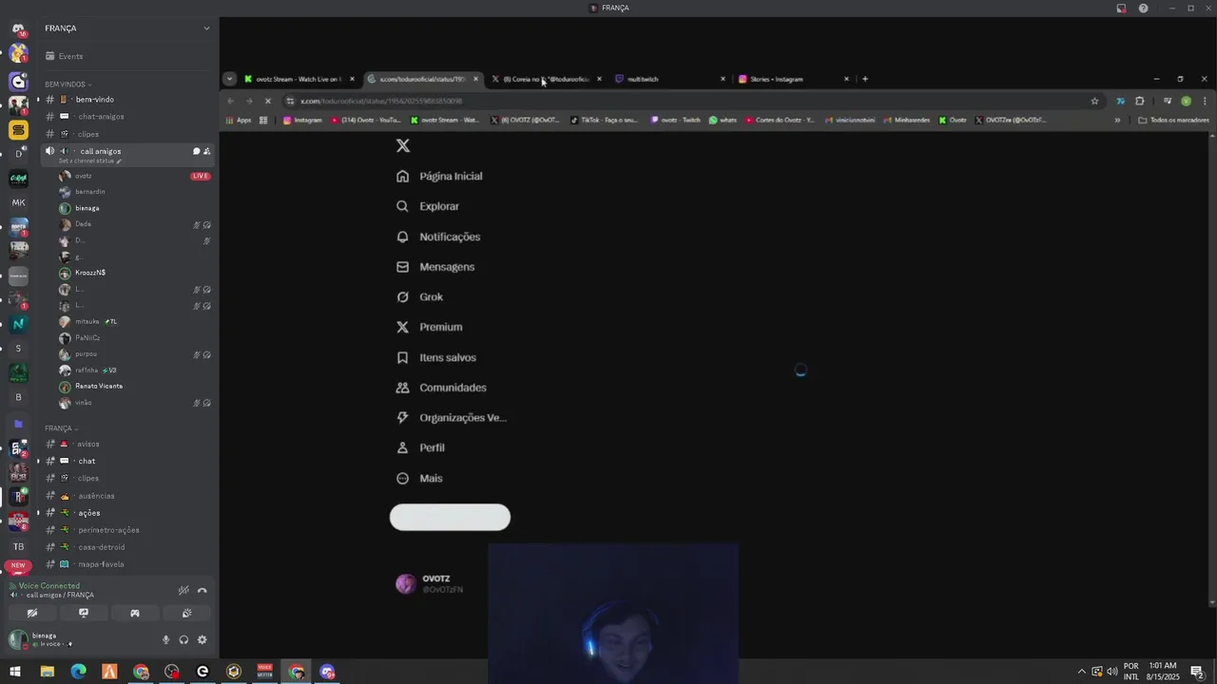Open Premium in X sidebar
Image resolution: width=1217 pixels, height=684 pixels.
(x=429, y=327)
